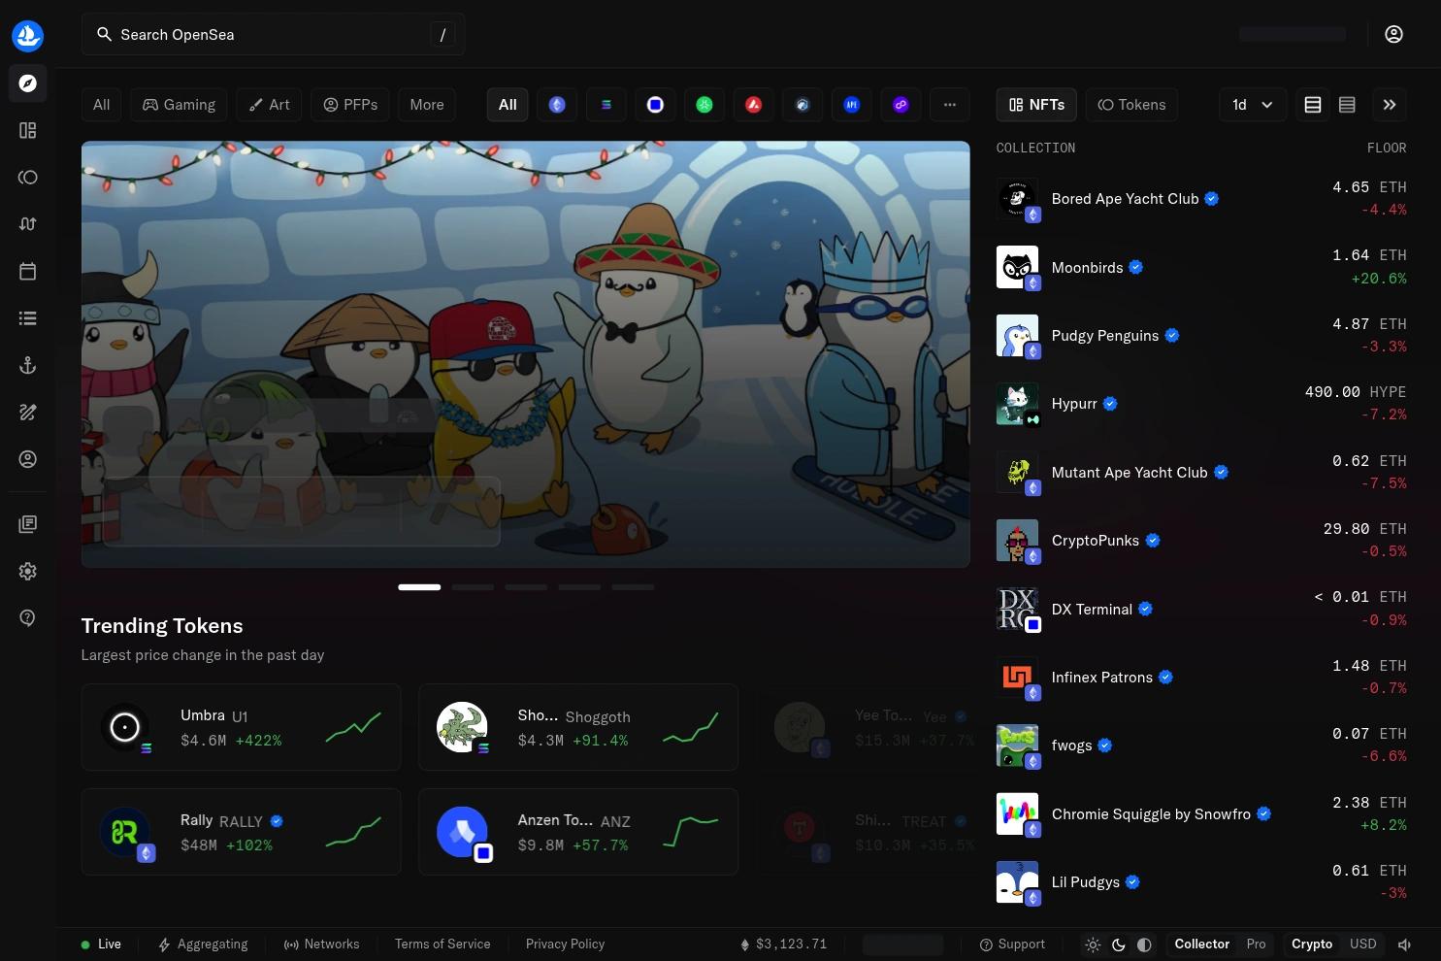The width and height of the screenshot is (1441, 961).
Task: Select USD currency display
Action: (x=1363, y=944)
